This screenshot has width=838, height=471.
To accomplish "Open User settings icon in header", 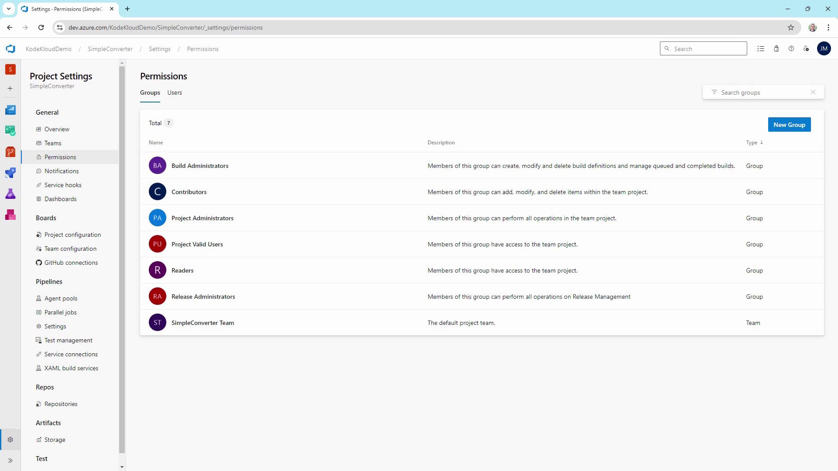I will tap(806, 49).
